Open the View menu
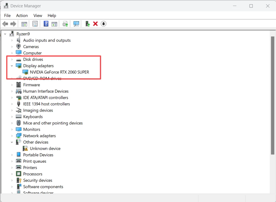The height and width of the screenshot is (202, 276). [x=38, y=16]
